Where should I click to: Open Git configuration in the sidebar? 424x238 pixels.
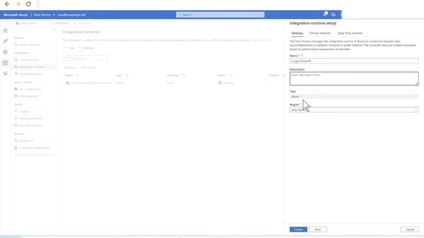tap(30, 89)
